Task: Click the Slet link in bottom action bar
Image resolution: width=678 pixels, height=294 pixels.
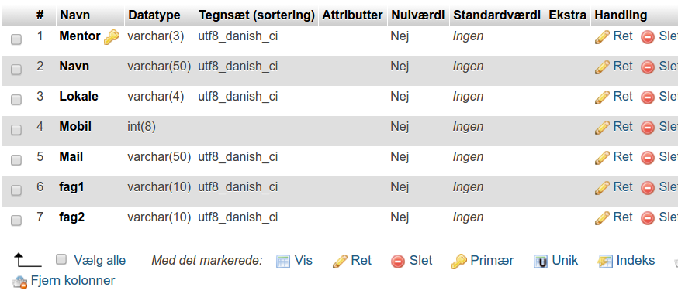Action: [420, 261]
